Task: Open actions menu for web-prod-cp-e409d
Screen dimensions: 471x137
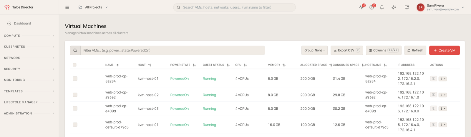Action: pyautogui.click(x=443, y=108)
